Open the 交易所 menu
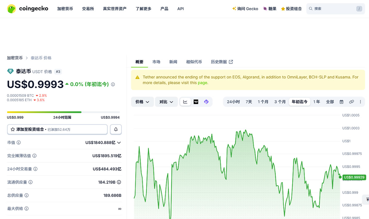Screen dimensions: 369x219 pos(88,9)
